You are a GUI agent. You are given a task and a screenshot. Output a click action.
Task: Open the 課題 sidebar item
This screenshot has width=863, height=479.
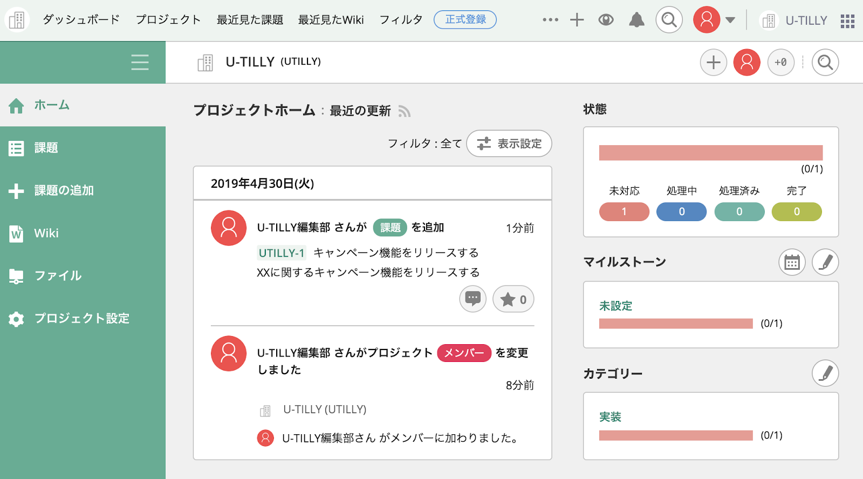tap(46, 148)
